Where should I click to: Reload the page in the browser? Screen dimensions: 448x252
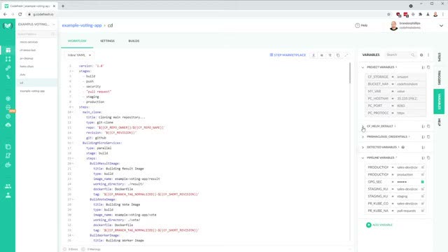[x=20, y=14]
